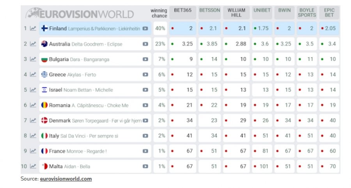
Task: Click Australia's 23% winning chance
Action: point(160,44)
